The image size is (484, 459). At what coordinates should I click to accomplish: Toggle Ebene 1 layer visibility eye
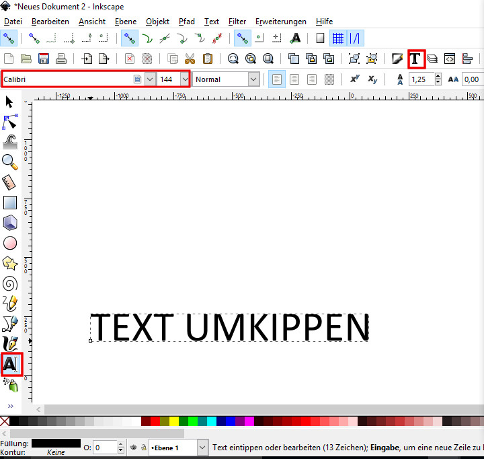(133, 448)
